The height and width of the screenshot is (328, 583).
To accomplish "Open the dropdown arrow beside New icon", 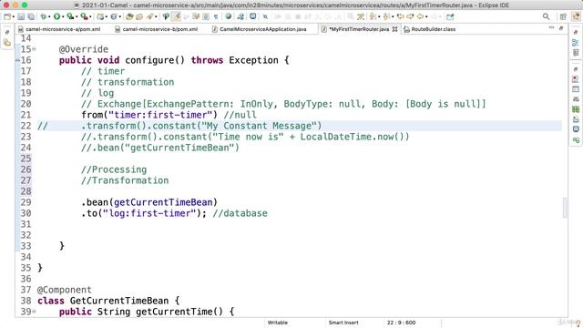I will coord(14,16).
